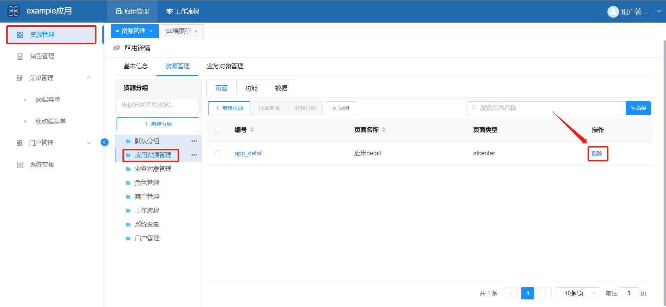
Task: Click the 新建页面 button
Action: [x=229, y=108]
